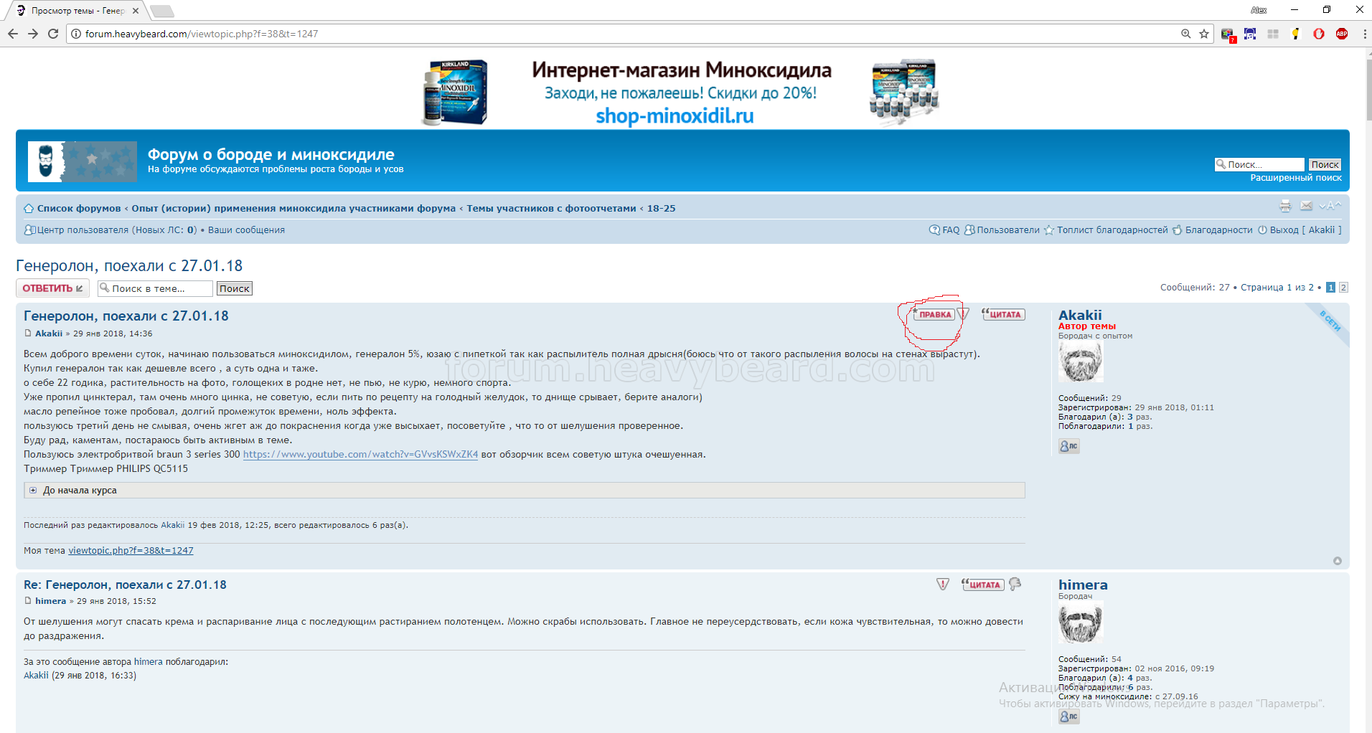Click the thanks icon beside ЦИТАТА on himera's post
This screenshot has height=733, width=1372.
tap(1015, 585)
